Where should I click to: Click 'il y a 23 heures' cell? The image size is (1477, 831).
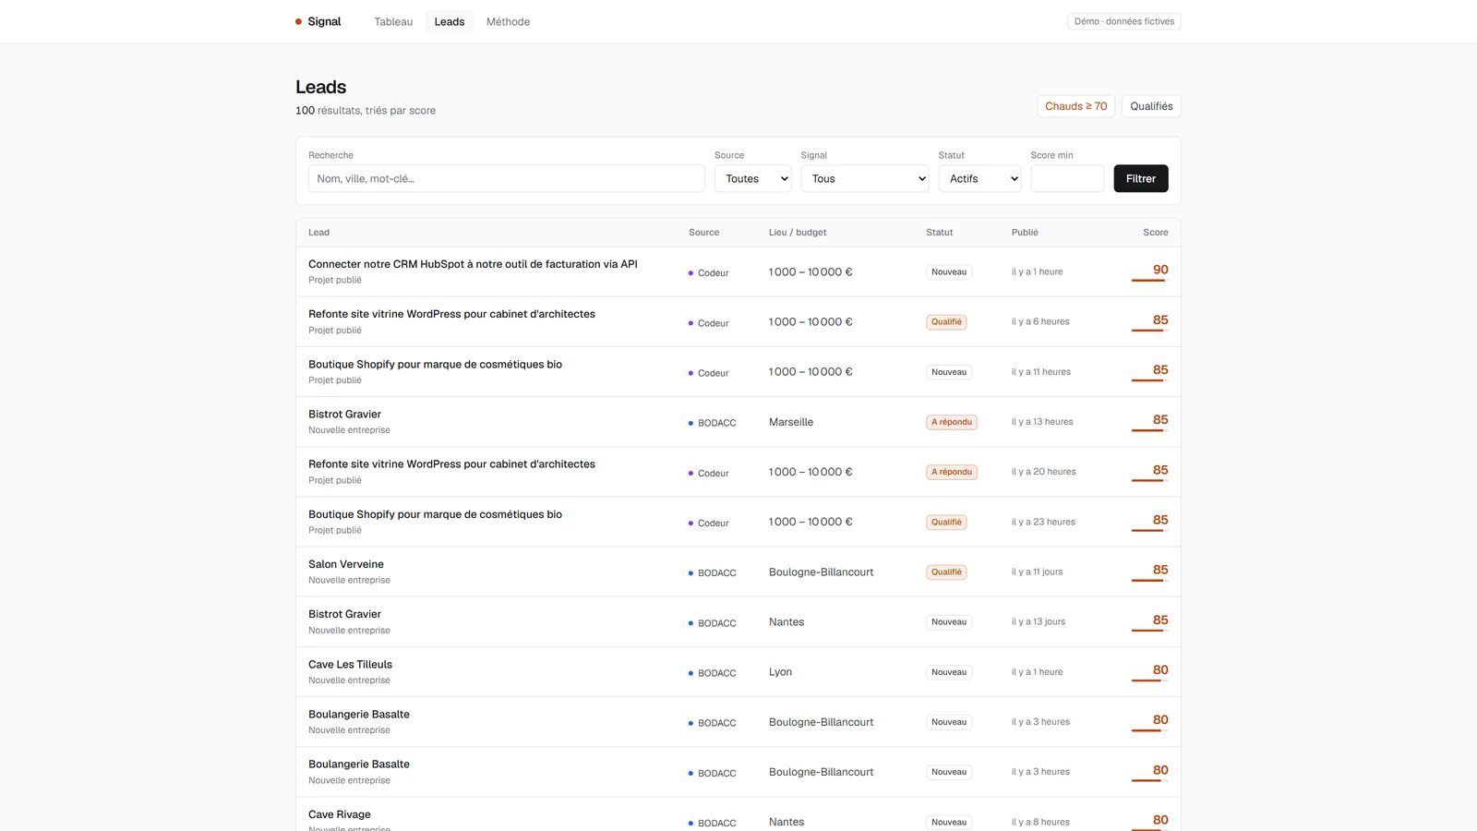tap(1043, 523)
